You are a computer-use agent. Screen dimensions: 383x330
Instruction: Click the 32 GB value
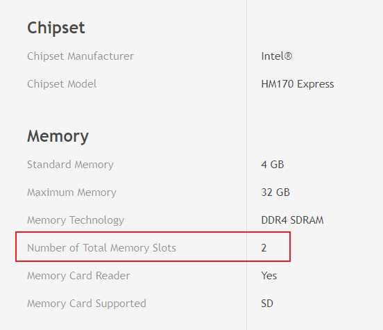(x=275, y=192)
